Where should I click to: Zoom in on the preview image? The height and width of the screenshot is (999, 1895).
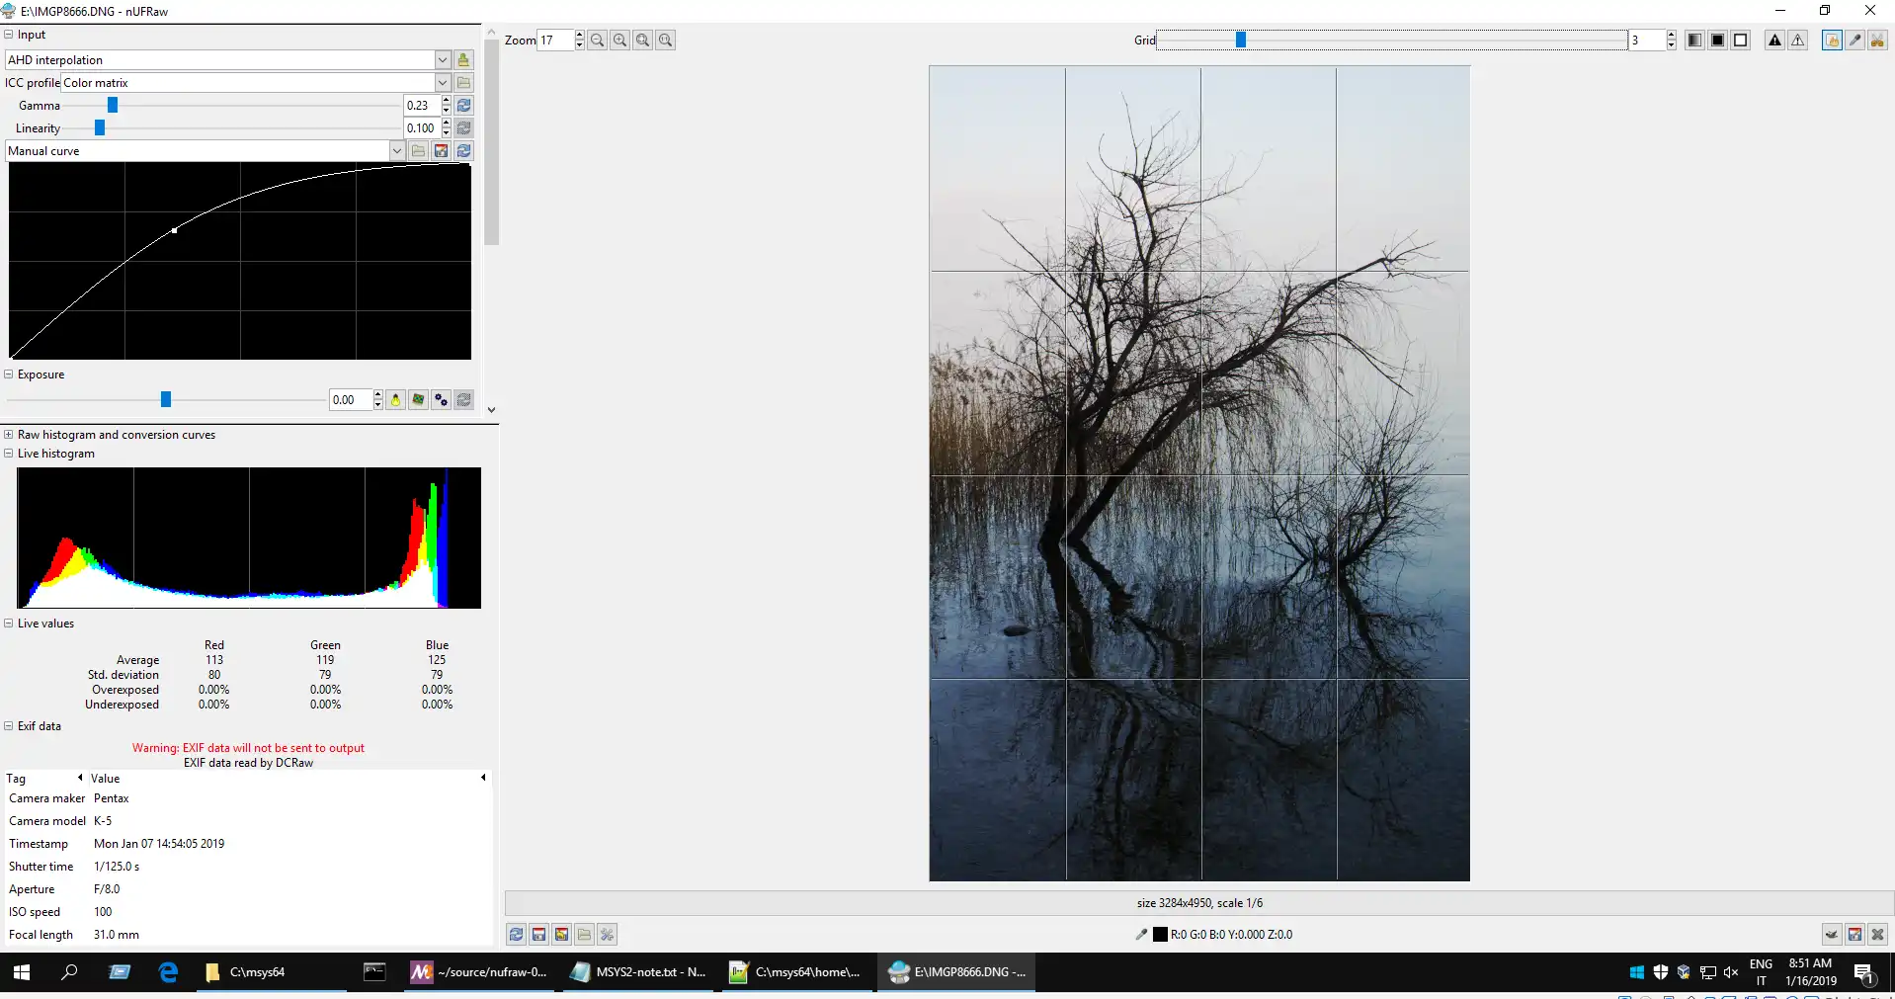(x=619, y=41)
